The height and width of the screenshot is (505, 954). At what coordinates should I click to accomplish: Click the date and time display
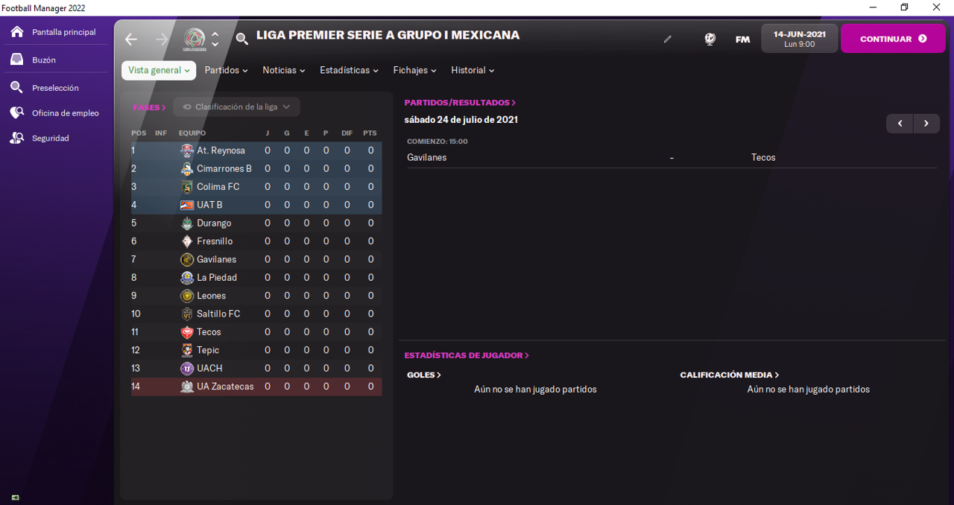[x=799, y=39]
